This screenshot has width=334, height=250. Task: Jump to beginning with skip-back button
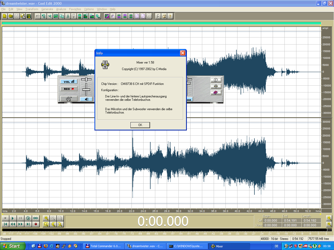click(x=5, y=224)
